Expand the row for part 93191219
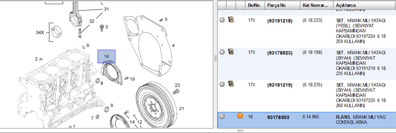Image resolution: width=396 pixels, height=133 pixels. coord(222,84)
